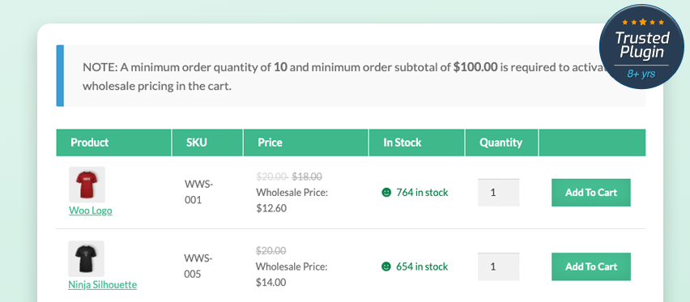Screen dimensions: 690x302
Task: Focus the Ninja Silhouette quantity field
Action: pyautogui.click(x=499, y=266)
